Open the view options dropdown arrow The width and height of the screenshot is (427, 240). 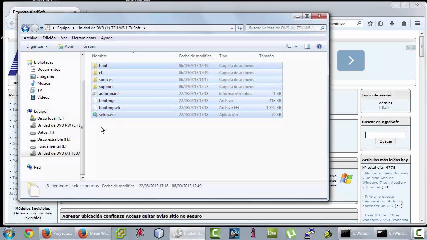296,46
